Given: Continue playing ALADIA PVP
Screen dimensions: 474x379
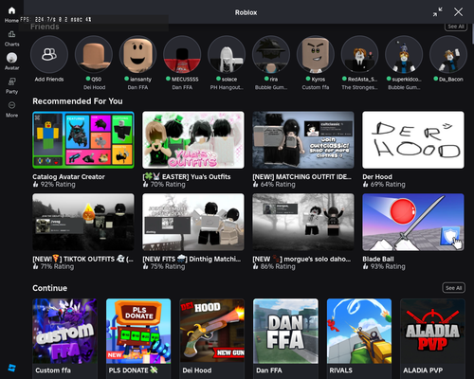Looking at the screenshot, I should [x=432, y=331].
